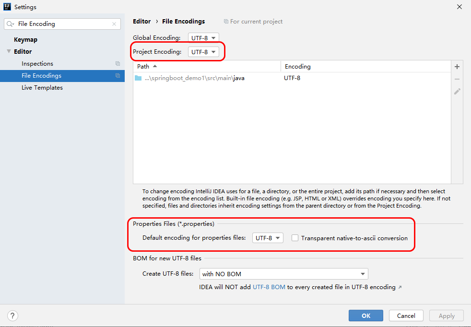The width and height of the screenshot is (471, 327).
Task: Click the search magnifier icon
Action: pos(10,24)
